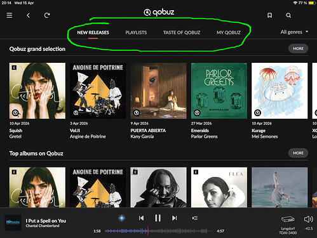Image resolution: width=317 pixels, height=238 pixels.
Task: Open Gretel cover in Top albums
Action: [37, 187]
